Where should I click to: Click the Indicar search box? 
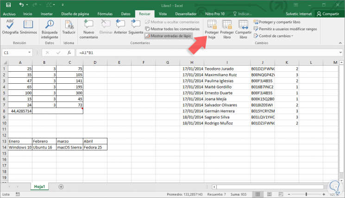click(243, 14)
